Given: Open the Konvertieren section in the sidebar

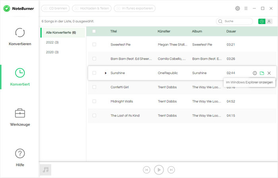Looking at the screenshot, I should [20, 37].
